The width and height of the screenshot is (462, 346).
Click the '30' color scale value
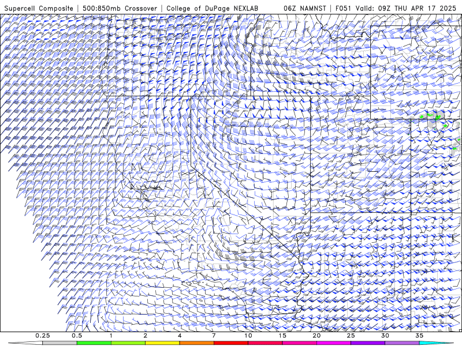point(385,336)
